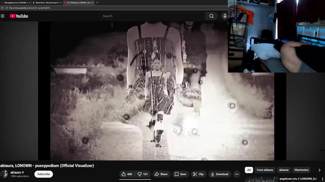Open the YouTube hamburger guide menu

pyautogui.click(x=3, y=16)
